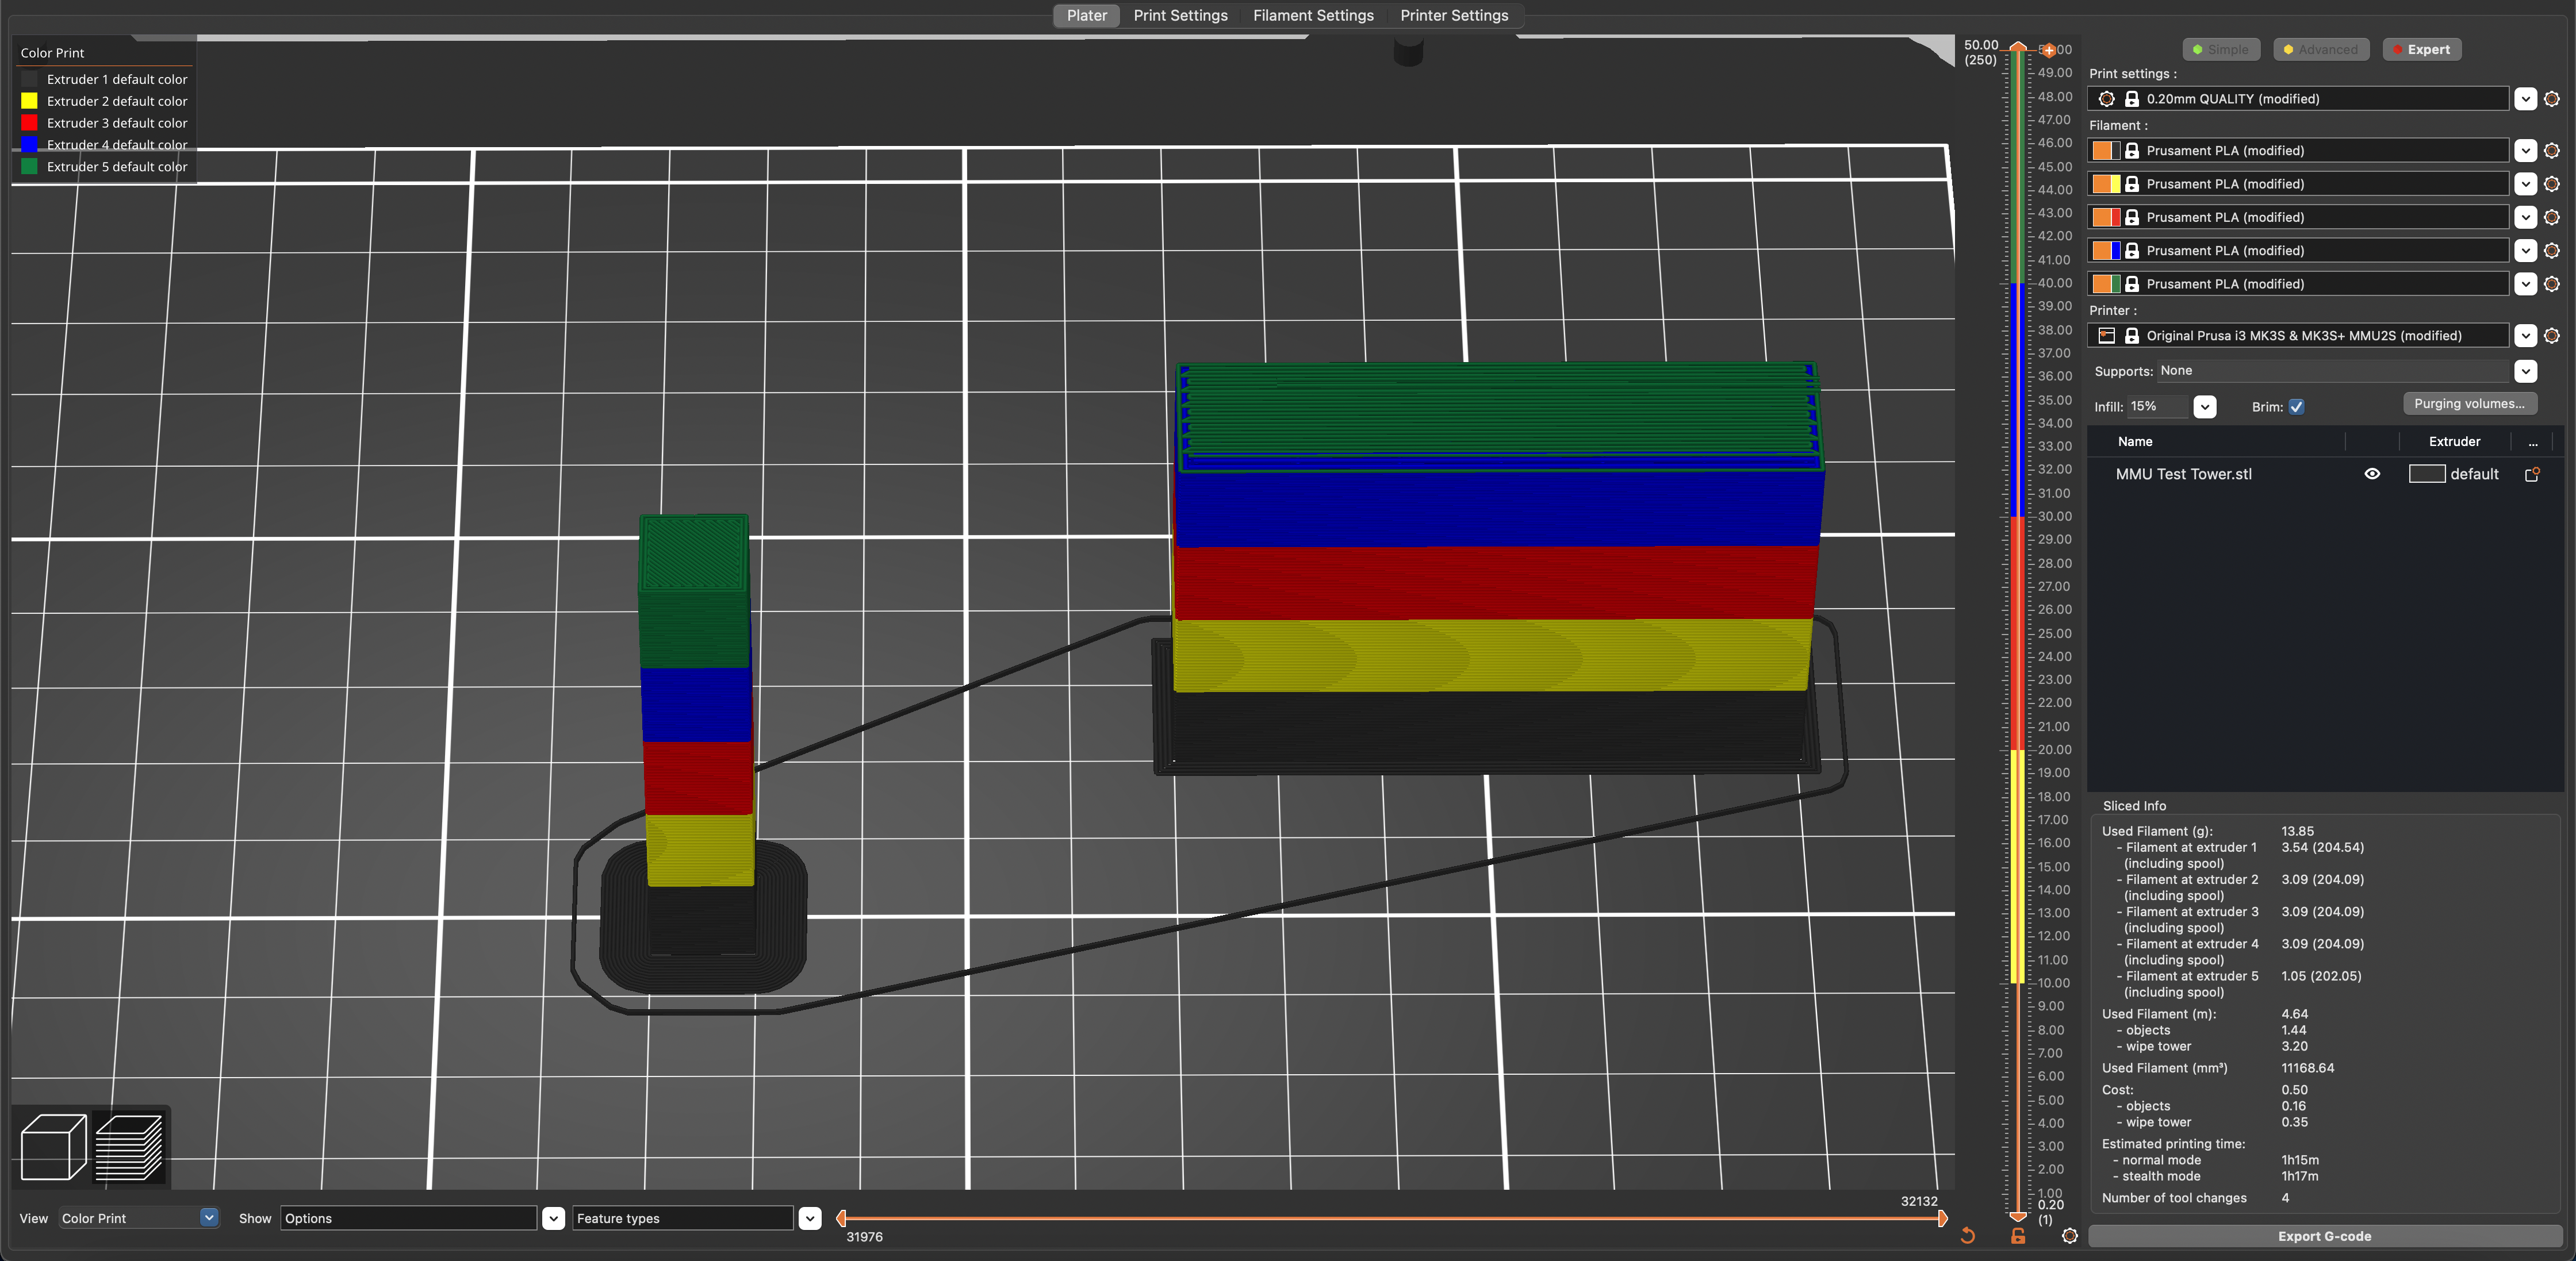Click the Export G-code button
Image resolution: width=2576 pixels, height=1261 pixels.
tap(2324, 1236)
